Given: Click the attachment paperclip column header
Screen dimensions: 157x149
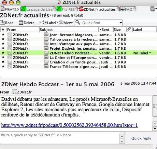Looking at the screenshot, I should [129, 29].
